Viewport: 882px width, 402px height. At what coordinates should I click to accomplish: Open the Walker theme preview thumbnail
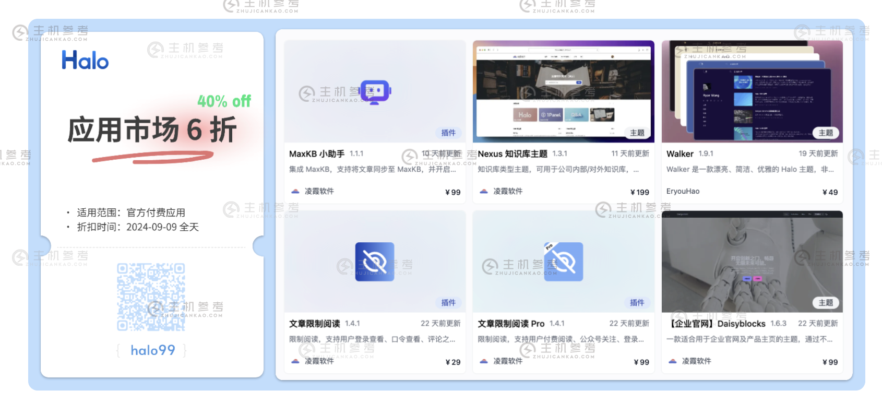tap(752, 91)
